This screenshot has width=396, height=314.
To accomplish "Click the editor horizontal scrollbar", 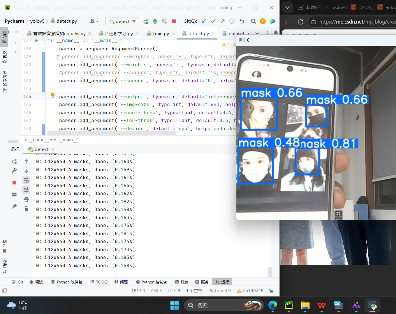I will pyautogui.click(x=112, y=133).
